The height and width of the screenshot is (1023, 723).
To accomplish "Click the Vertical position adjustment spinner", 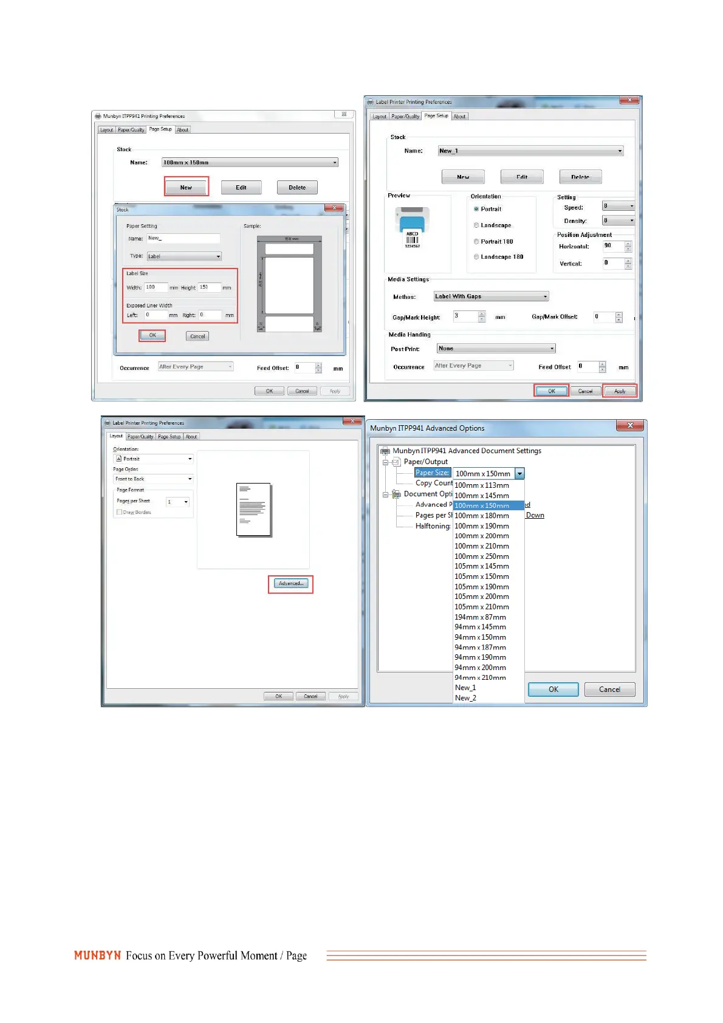I will point(617,263).
